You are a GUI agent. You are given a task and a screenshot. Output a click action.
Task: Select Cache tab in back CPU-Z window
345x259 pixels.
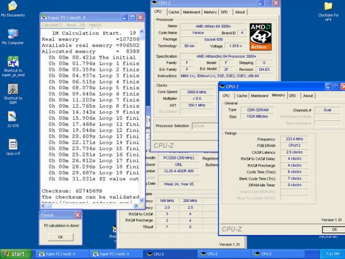click(x=174, y=12)
